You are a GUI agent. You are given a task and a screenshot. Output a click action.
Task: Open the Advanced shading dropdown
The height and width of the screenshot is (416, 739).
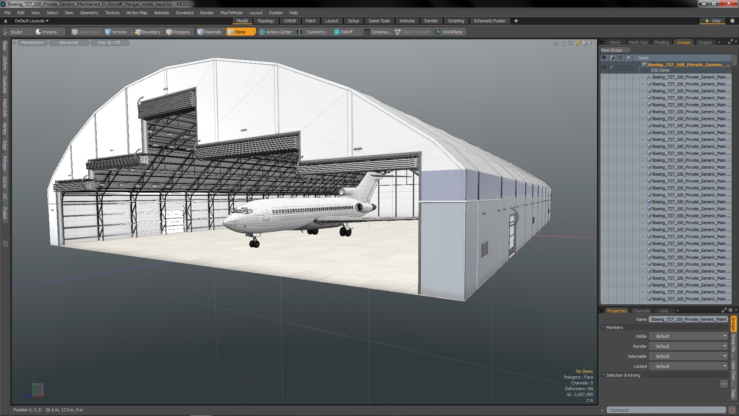click(69, 43)
